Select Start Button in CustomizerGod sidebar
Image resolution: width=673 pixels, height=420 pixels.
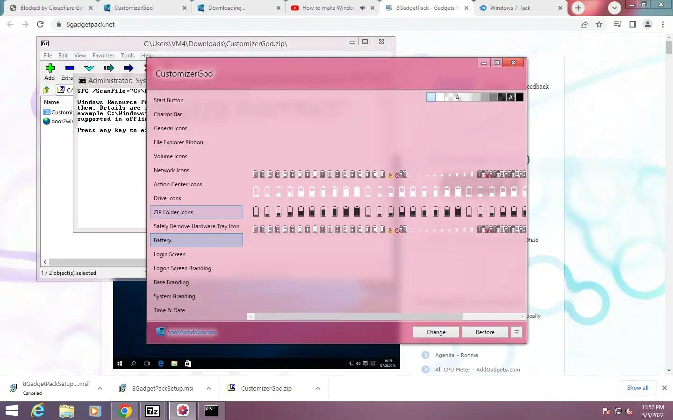pyautogui.click(x=196, y=100)
